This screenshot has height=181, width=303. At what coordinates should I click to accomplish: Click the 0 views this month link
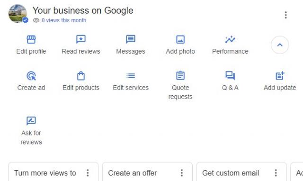pos(64,20)
